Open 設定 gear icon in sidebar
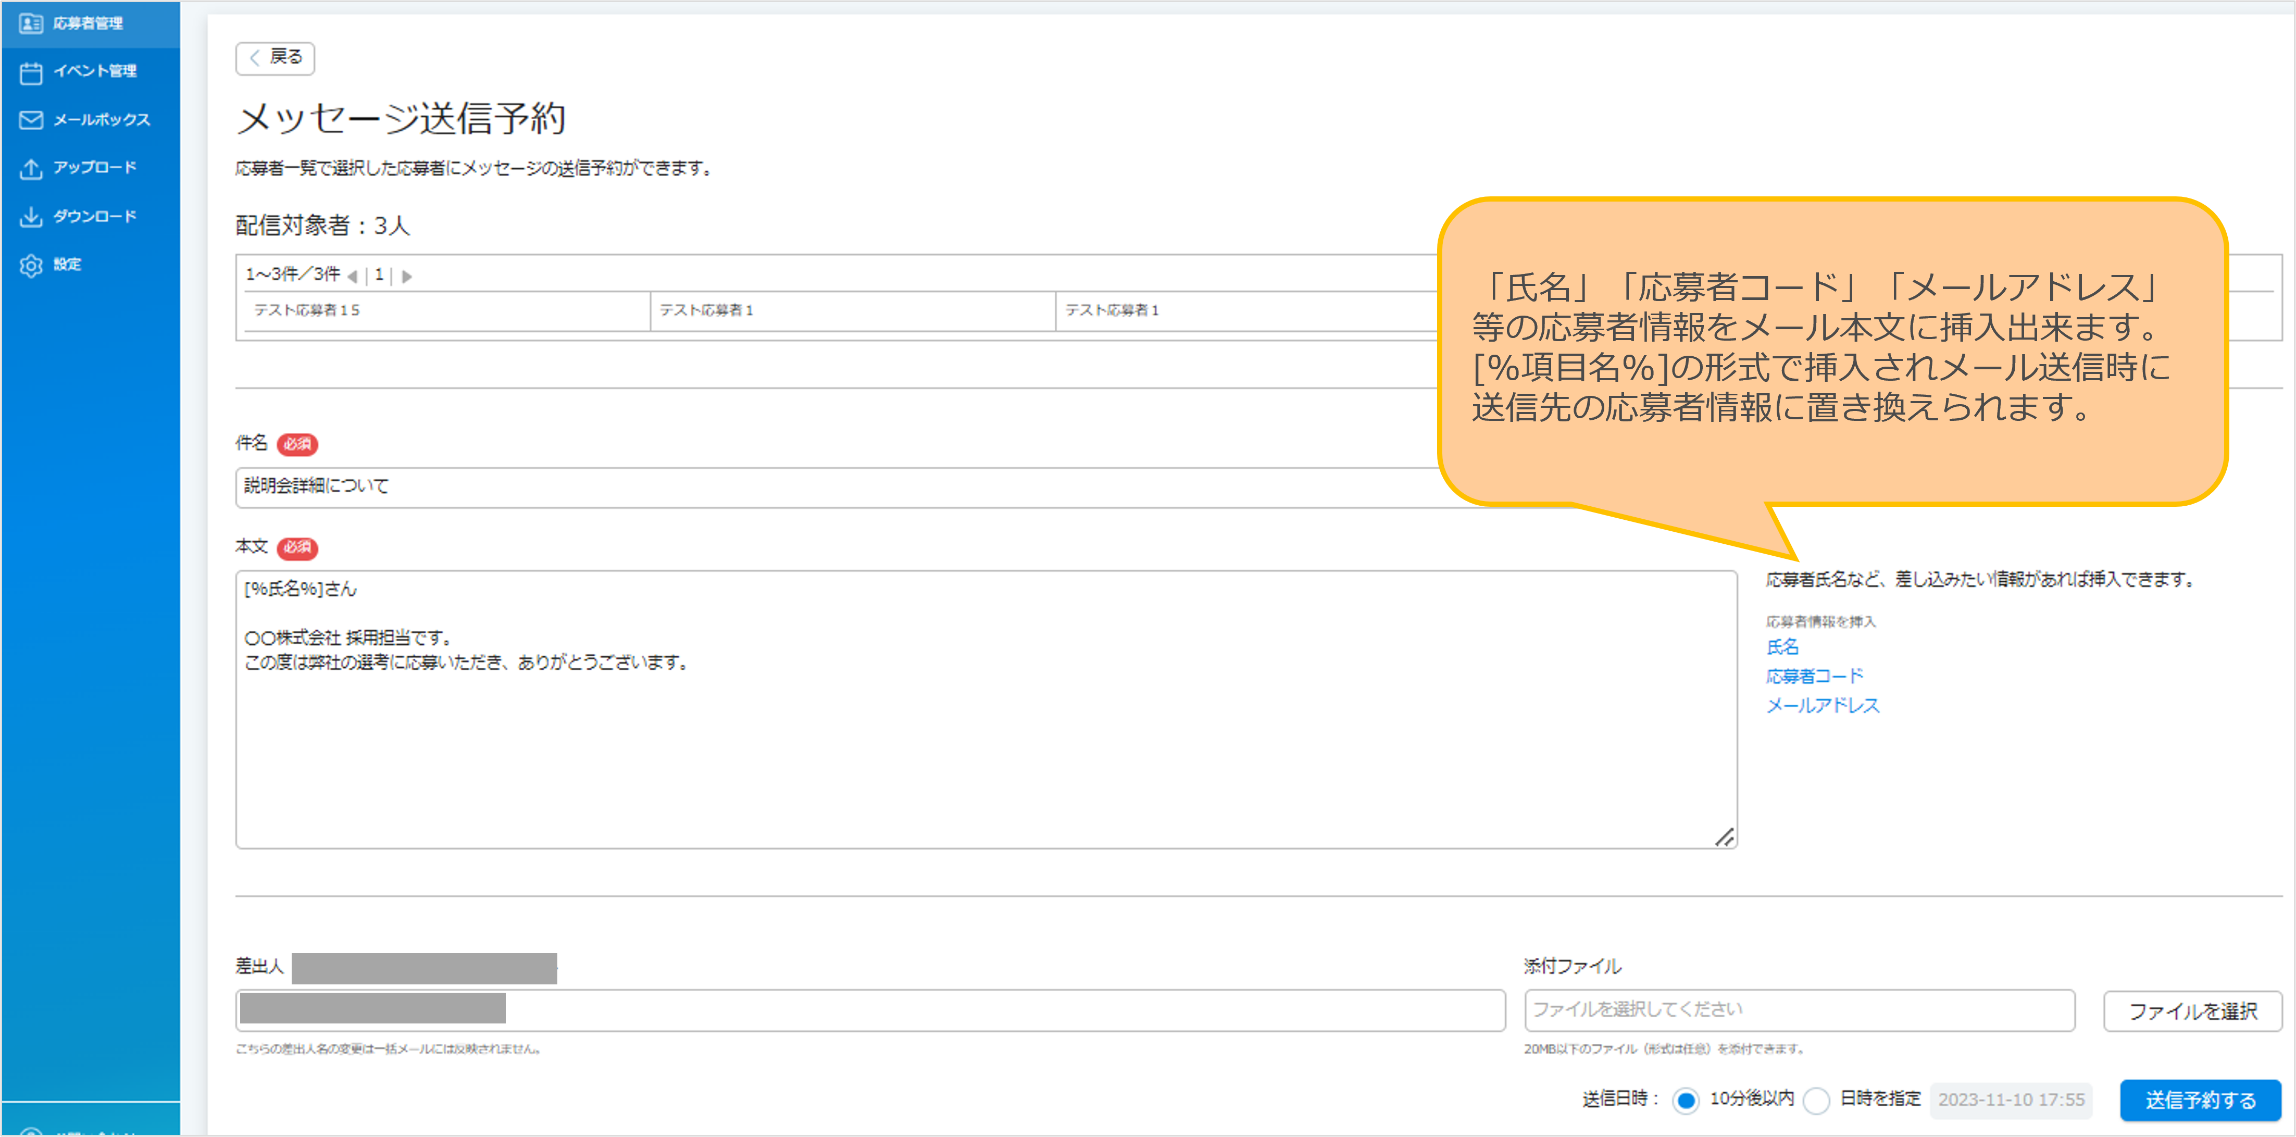The height and width of the screenshot is (1137, 2296). tap(31, 266)
